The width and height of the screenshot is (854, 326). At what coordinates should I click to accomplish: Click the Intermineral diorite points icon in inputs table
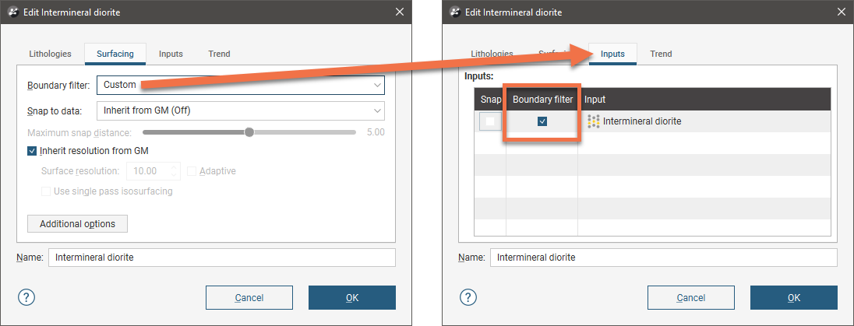click(x=593, y=121)
